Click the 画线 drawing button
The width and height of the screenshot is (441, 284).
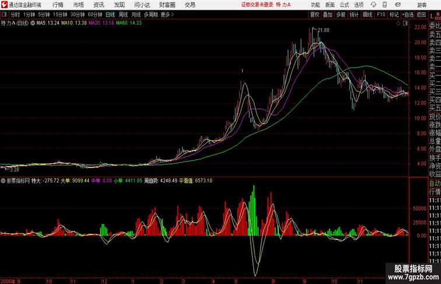(367, 15)
